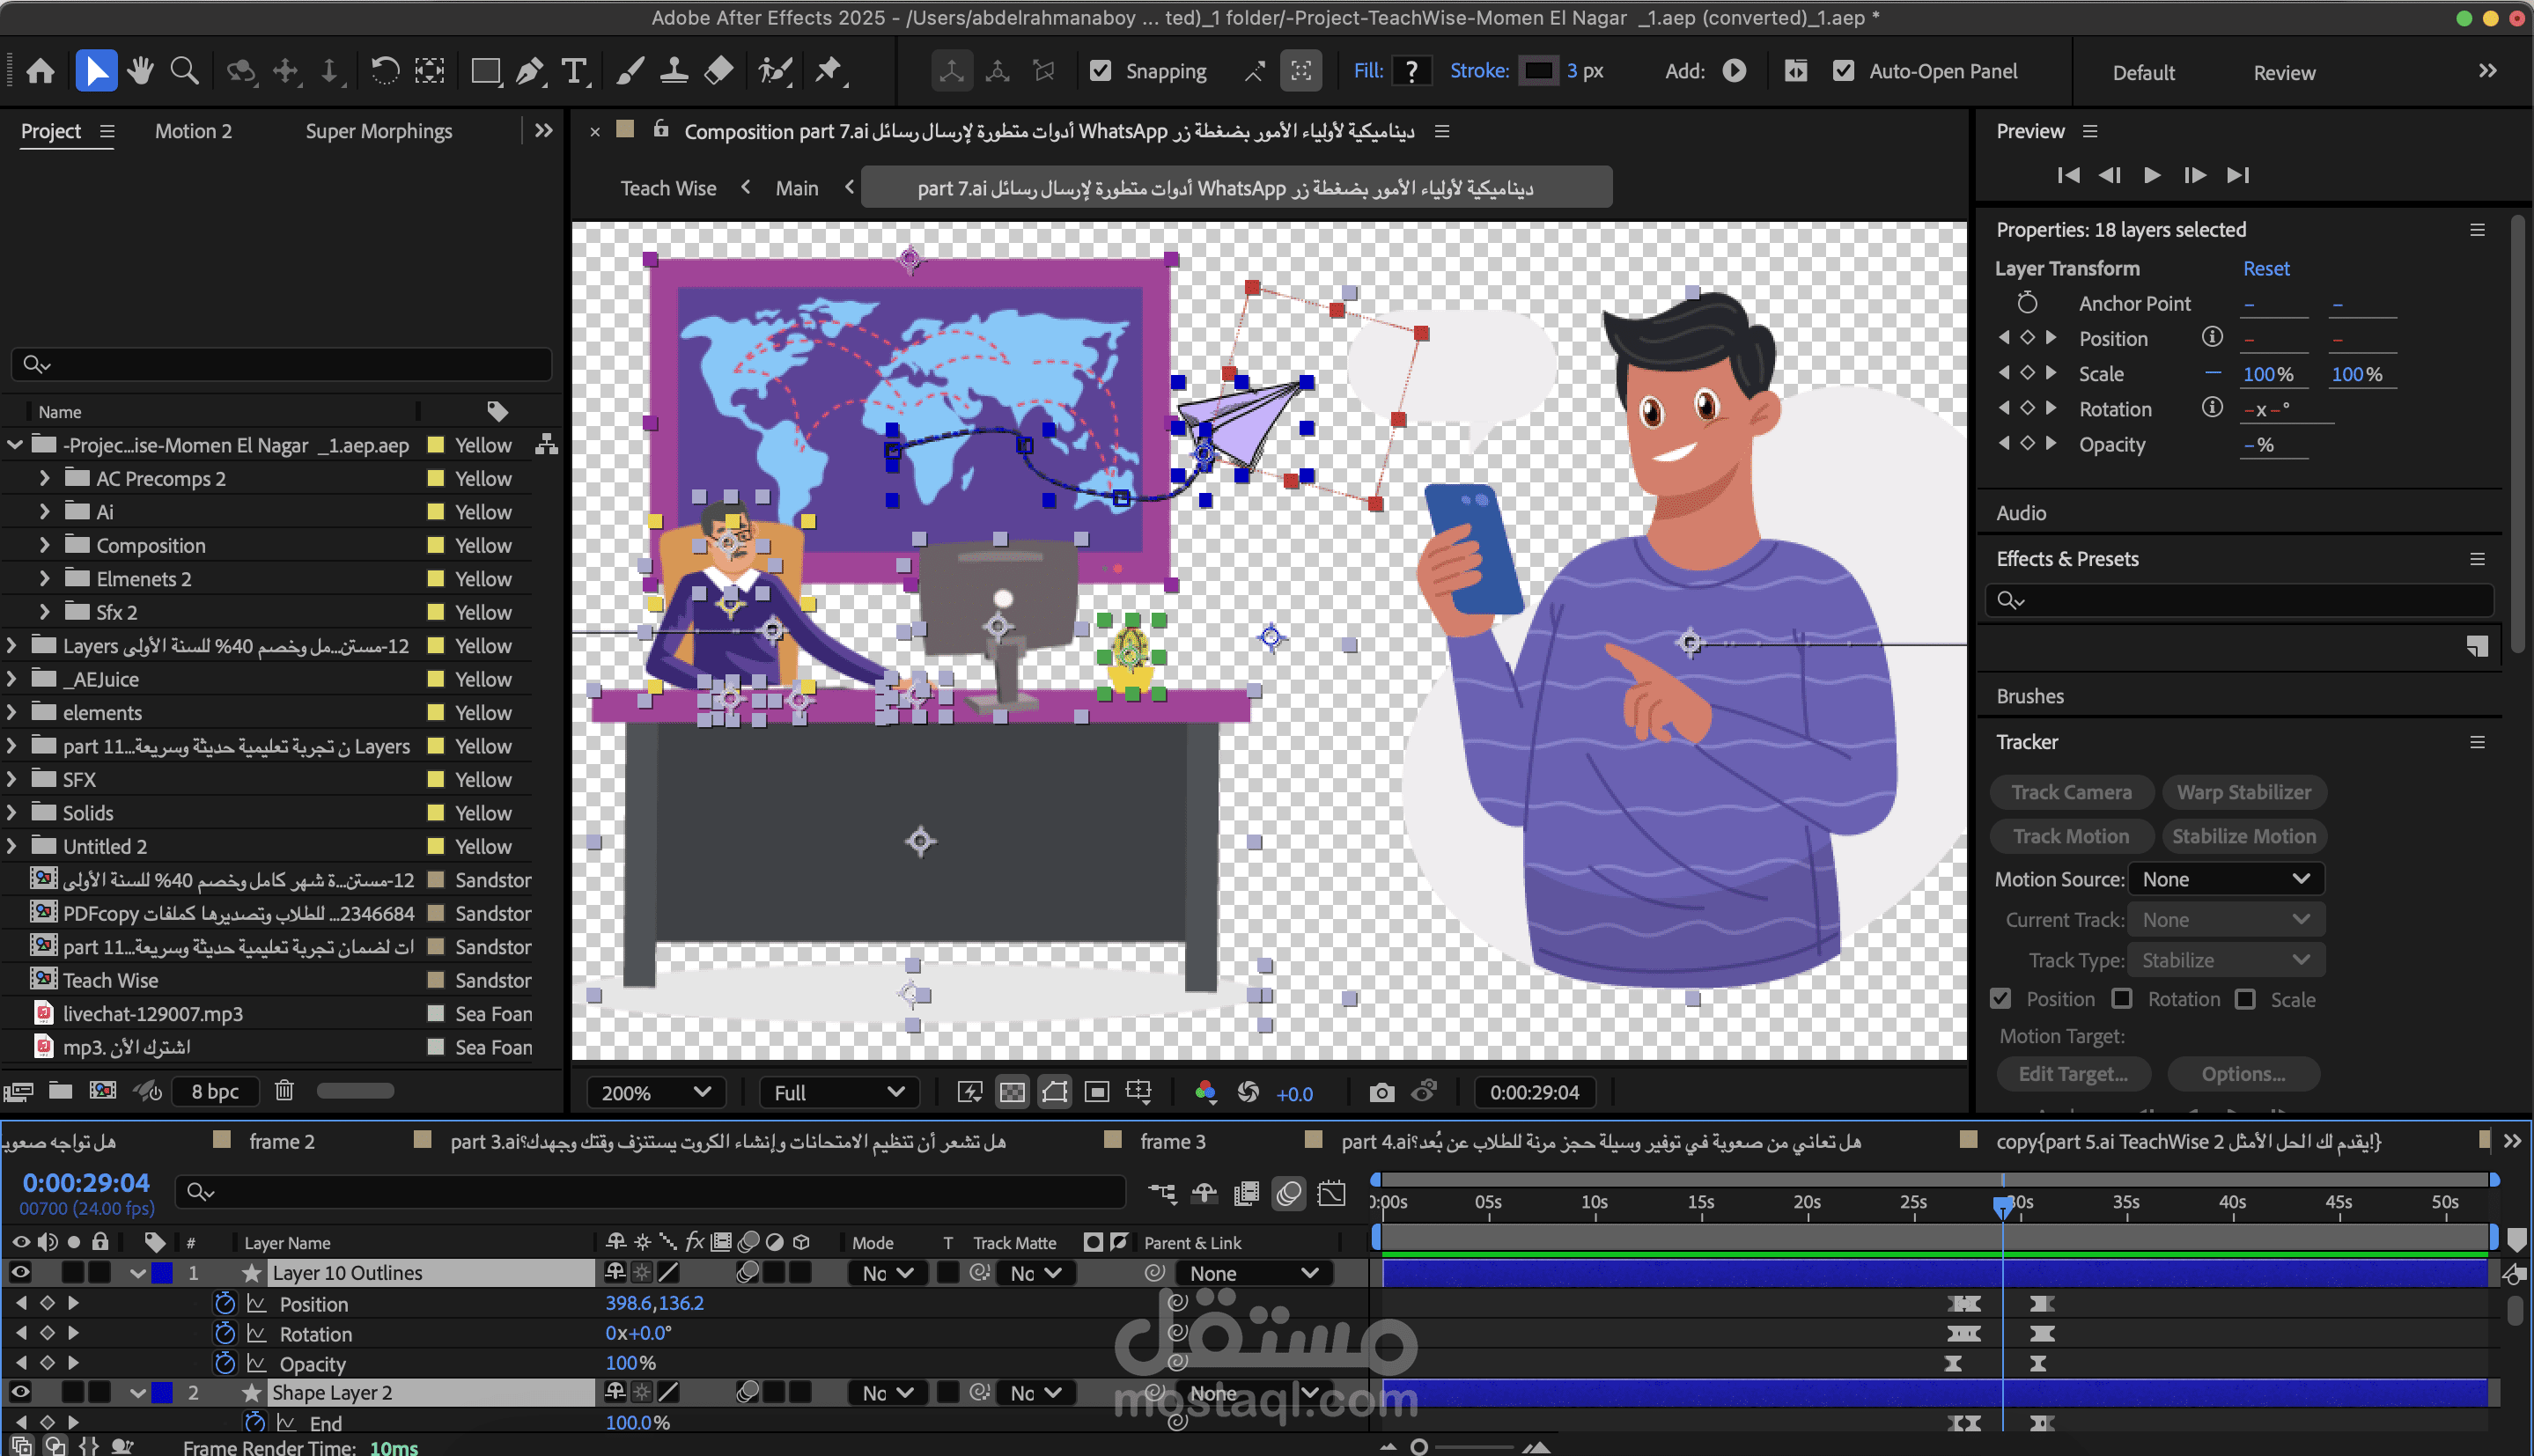Select the Hand tool
Screen dimensions: 2534x1456
tap(140, 71)
